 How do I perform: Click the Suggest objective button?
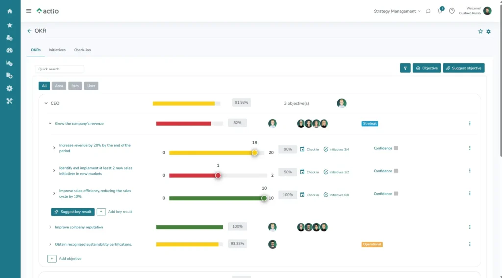point(464,68)
